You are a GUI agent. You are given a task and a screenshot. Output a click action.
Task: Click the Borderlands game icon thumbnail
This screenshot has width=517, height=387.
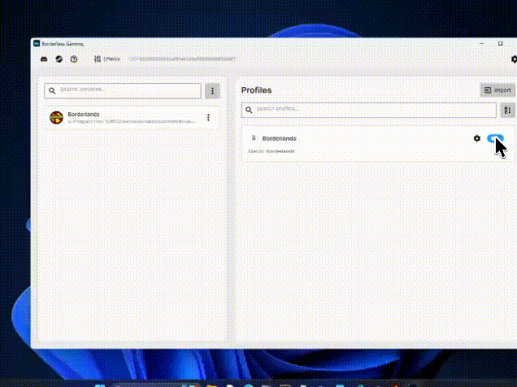[56, 118]
